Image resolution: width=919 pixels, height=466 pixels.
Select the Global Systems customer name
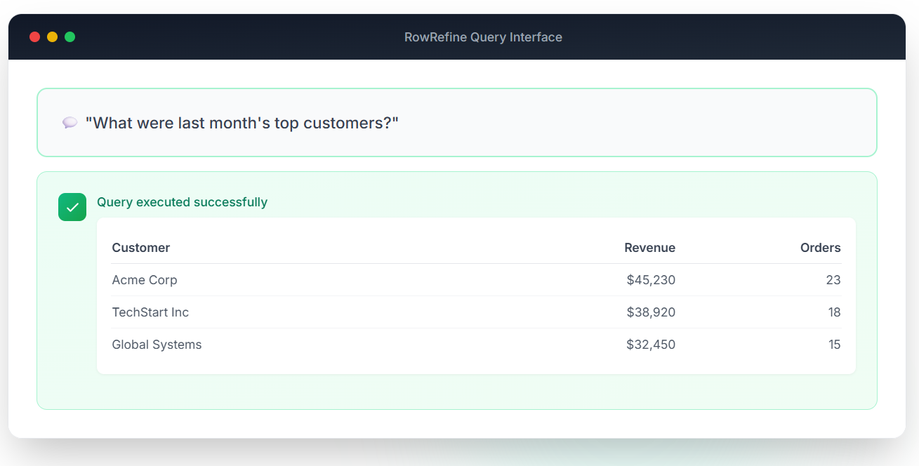coord(157,345)
